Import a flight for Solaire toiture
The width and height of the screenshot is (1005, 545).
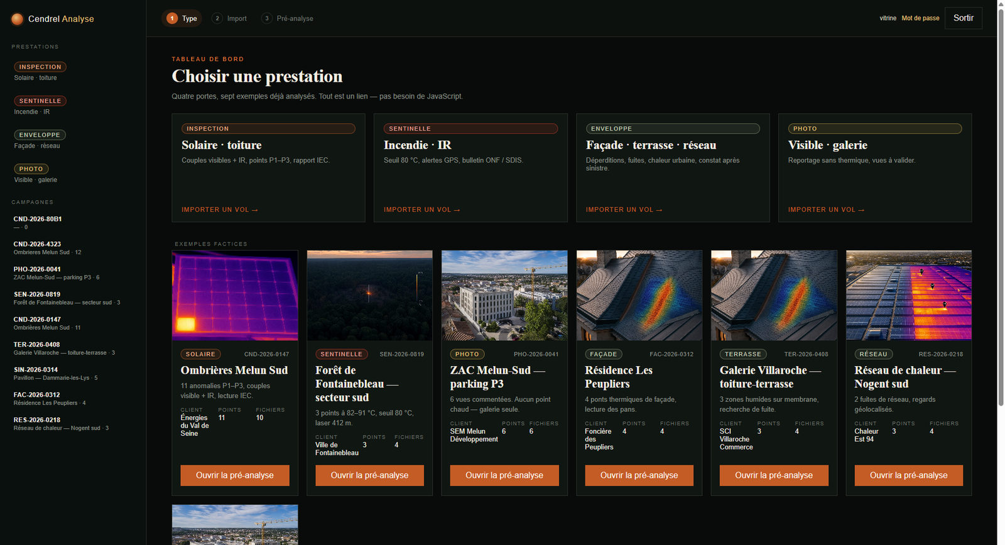(x=220, y=210)
